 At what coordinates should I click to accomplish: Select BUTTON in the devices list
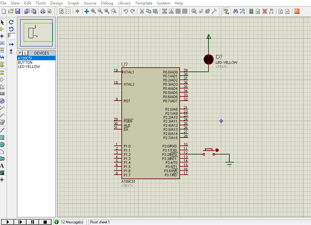[25, 63]
